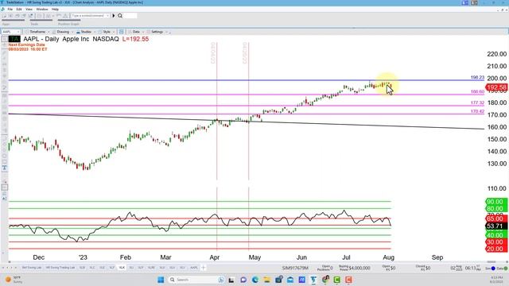Open the weather widget showing Sunny
Image resolution: width=509 pixels, height=286 pixels.
tap(14, 280)
